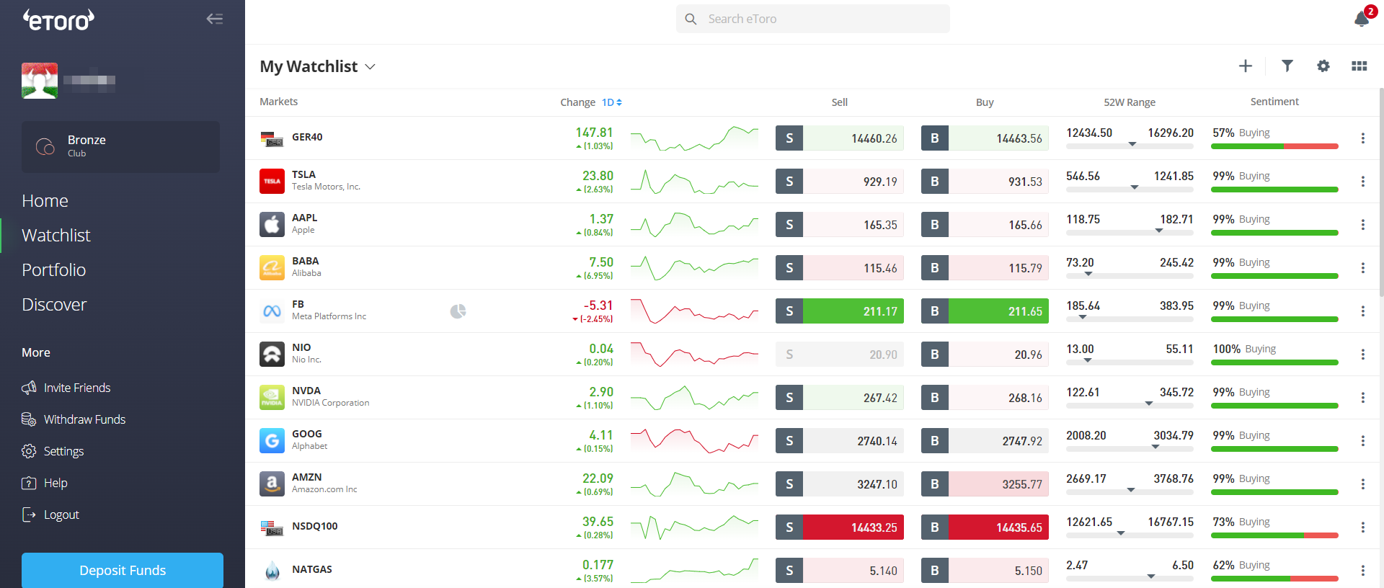Click the pie chart icon on FB row
1384x588 pixels.
pyautogui.click(x=458, y=311)
